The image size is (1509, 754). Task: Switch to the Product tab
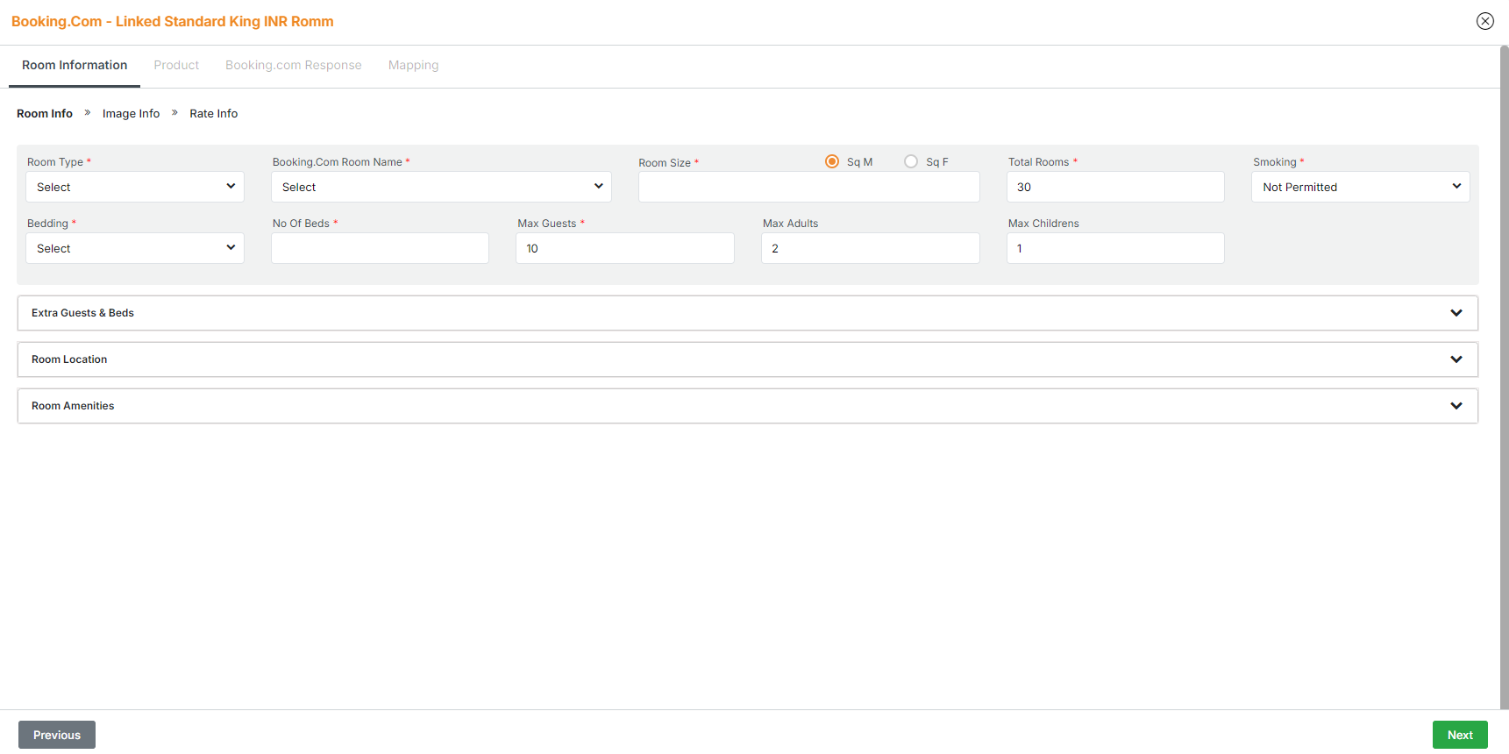(176, 65)
